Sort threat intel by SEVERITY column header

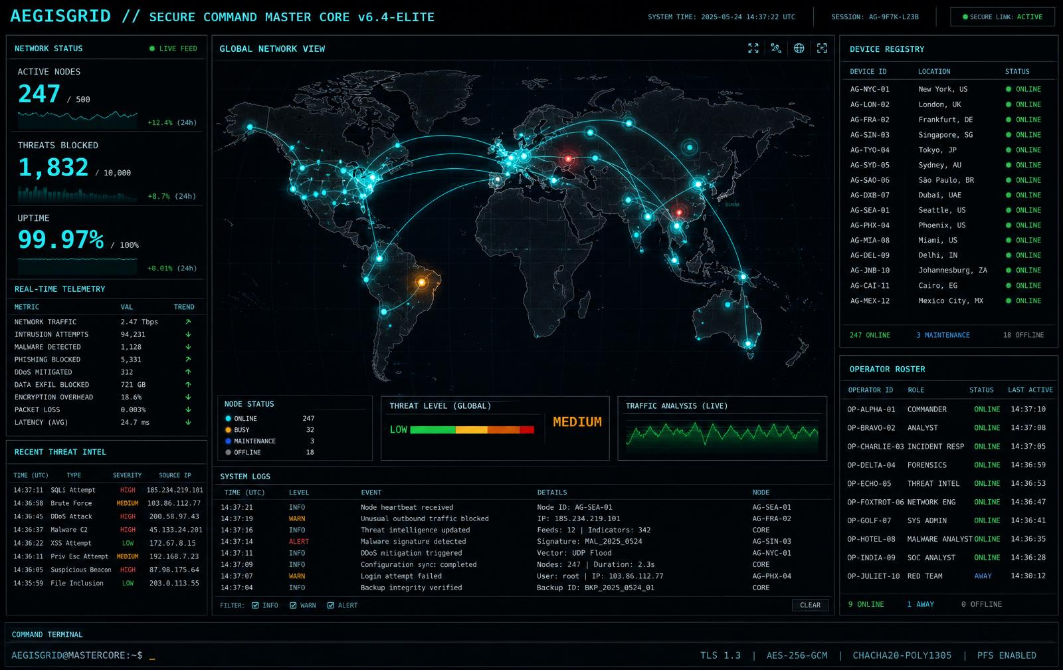(127, 475)
